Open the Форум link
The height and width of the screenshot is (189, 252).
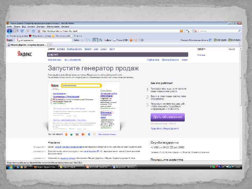[x=184, y=60]
